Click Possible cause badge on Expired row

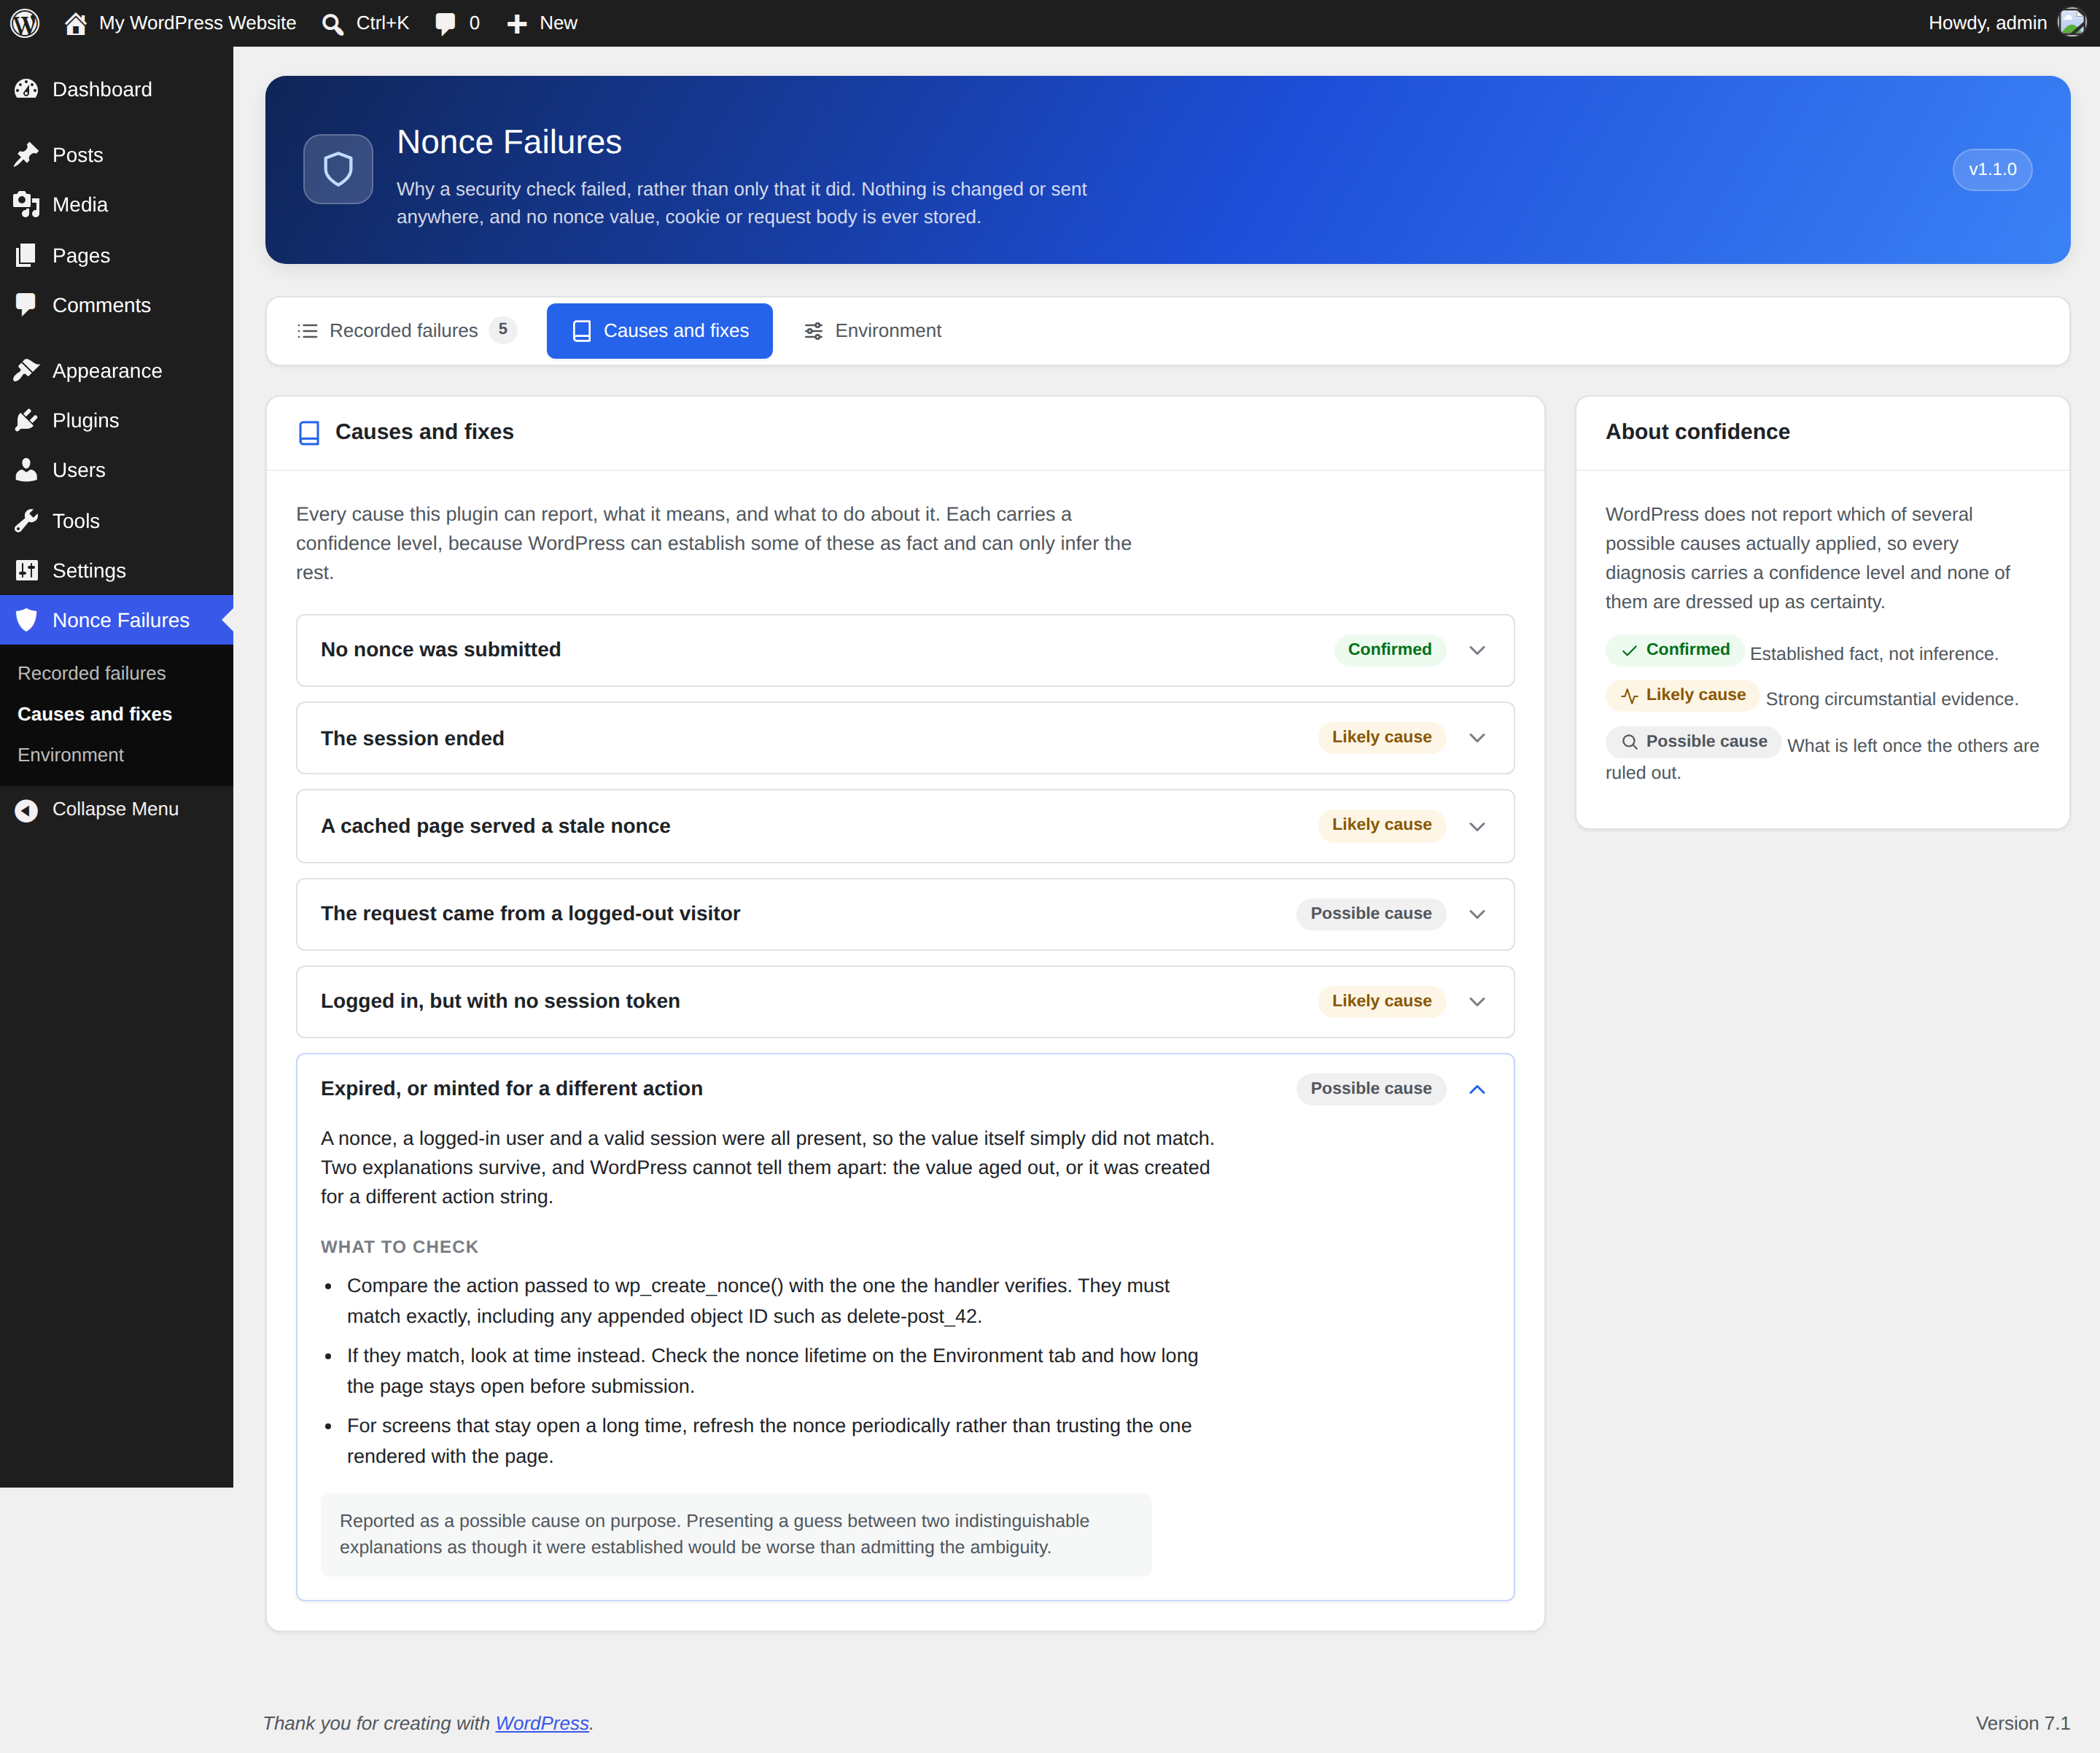(1371, 1088)
